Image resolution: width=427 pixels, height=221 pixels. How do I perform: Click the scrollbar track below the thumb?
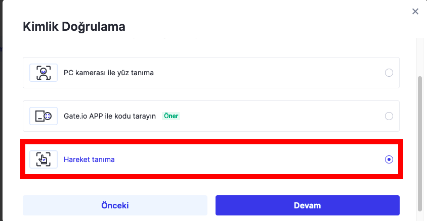click(419, 215)
